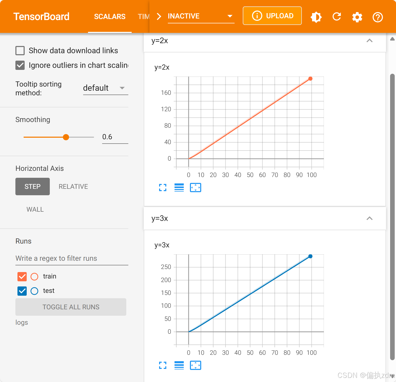Toggle full-size view for y=3x chart
Screen dimensions: 396x382
[x=163, y=365]
